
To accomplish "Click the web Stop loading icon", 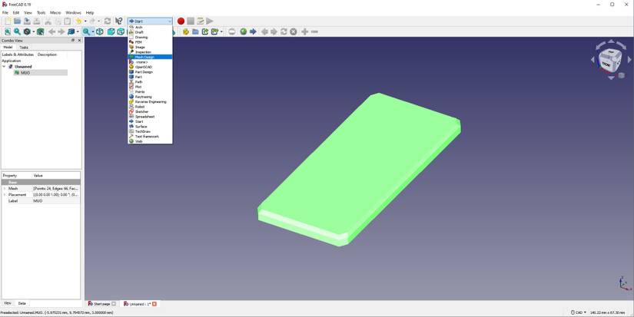I will tap(293, 31).
